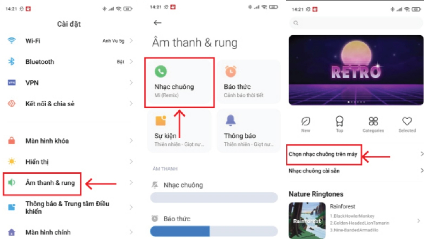Viewport: 424px width, 239px height.
Task: Open the Wi-Fi settings icon
Action: 12,40
